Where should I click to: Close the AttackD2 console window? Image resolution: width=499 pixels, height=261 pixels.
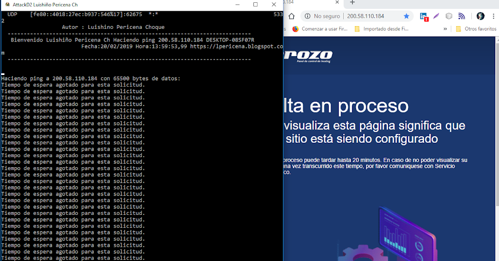(x=274, y=4)
